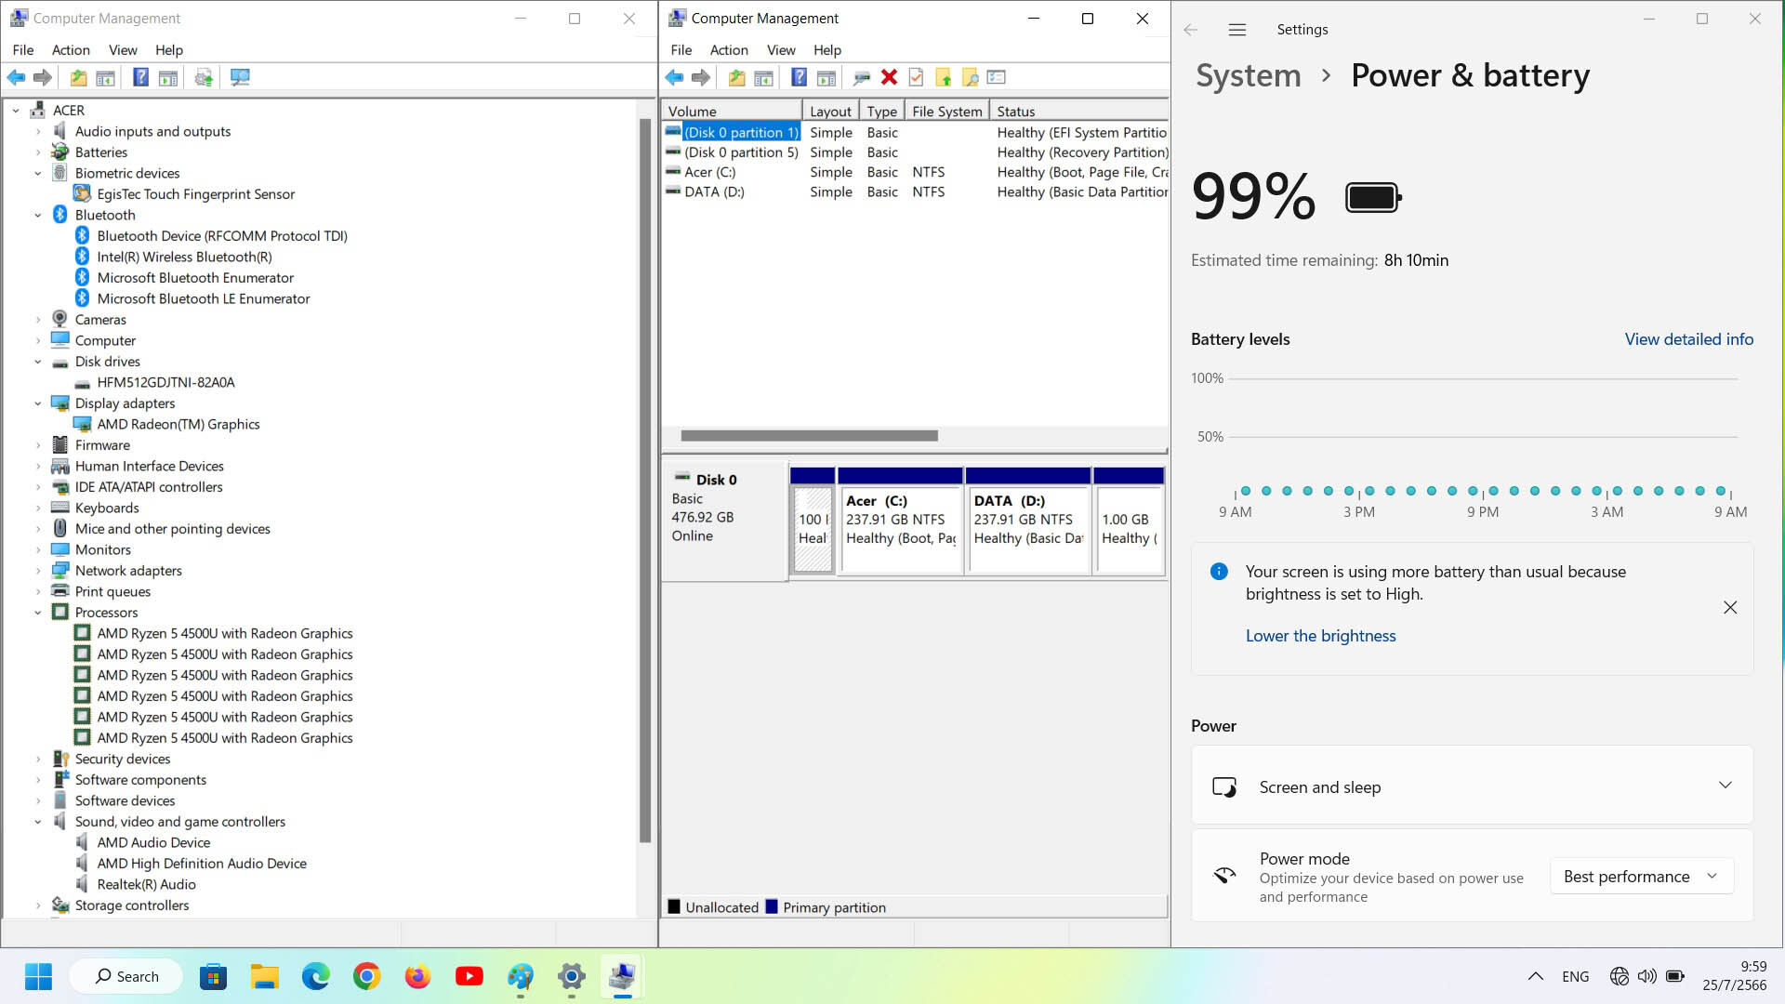
Task: Click the File System column header
Action: point(946,112)
